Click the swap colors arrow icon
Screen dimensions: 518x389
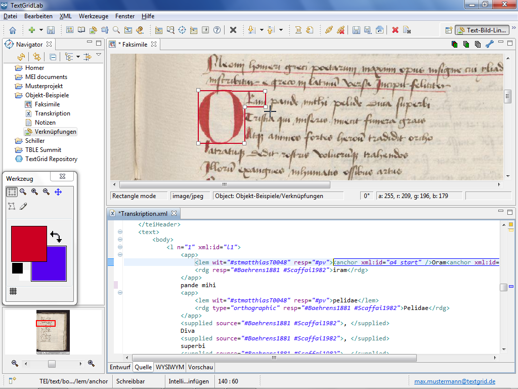point(56,237)
